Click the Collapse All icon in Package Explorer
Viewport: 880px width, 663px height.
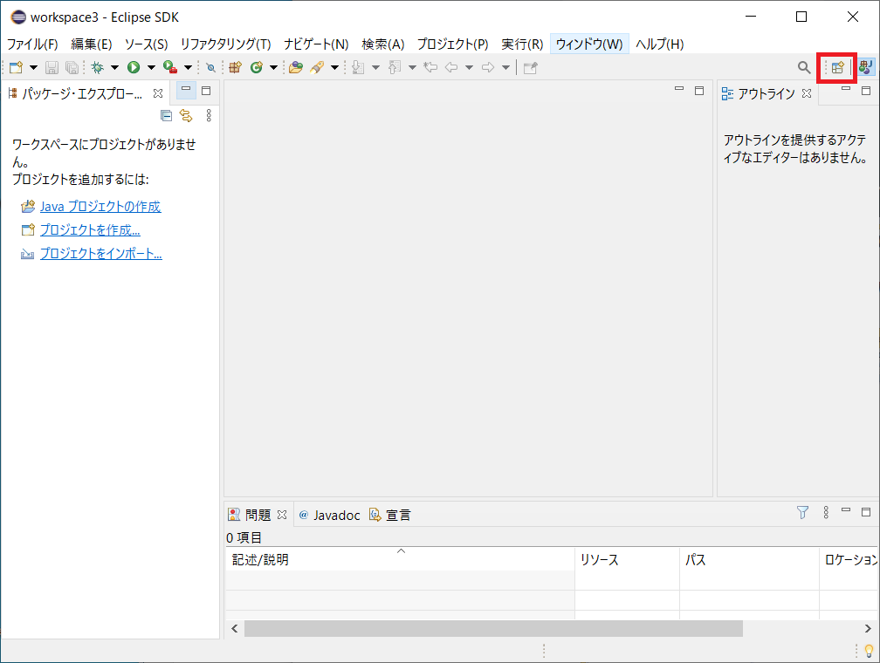click(x=166, y=115)
